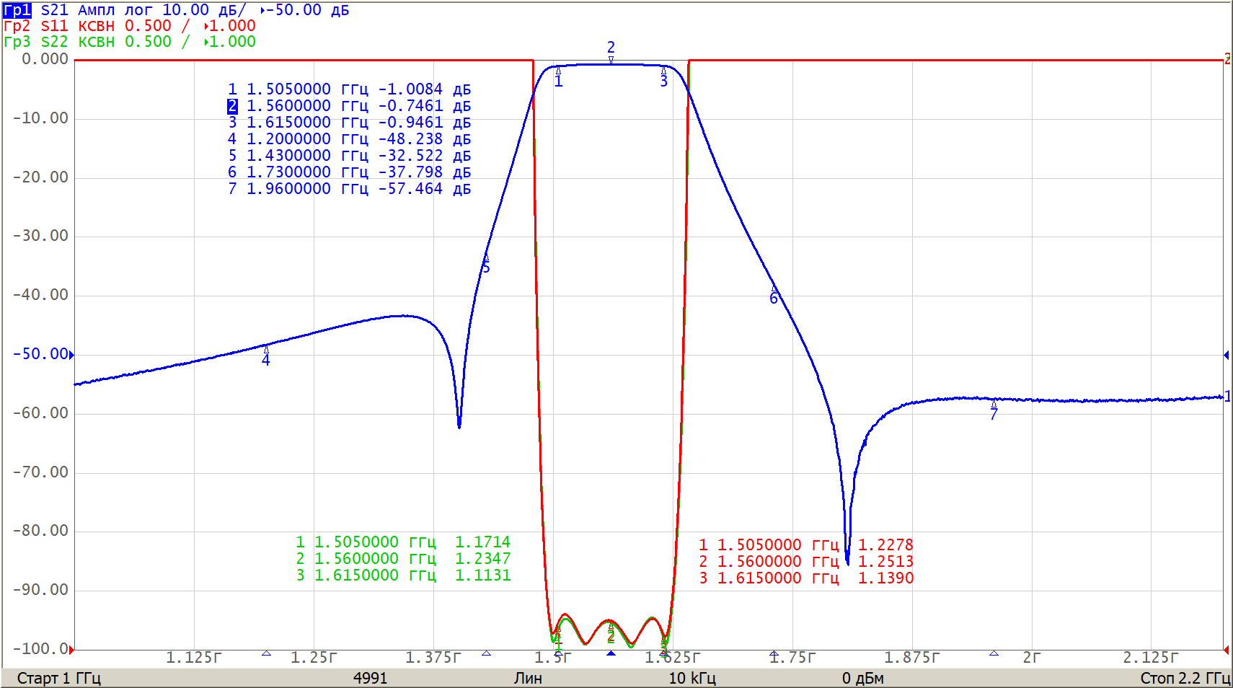
Task: Open the Лин sweep type field
Action: [x=528, y=678]
